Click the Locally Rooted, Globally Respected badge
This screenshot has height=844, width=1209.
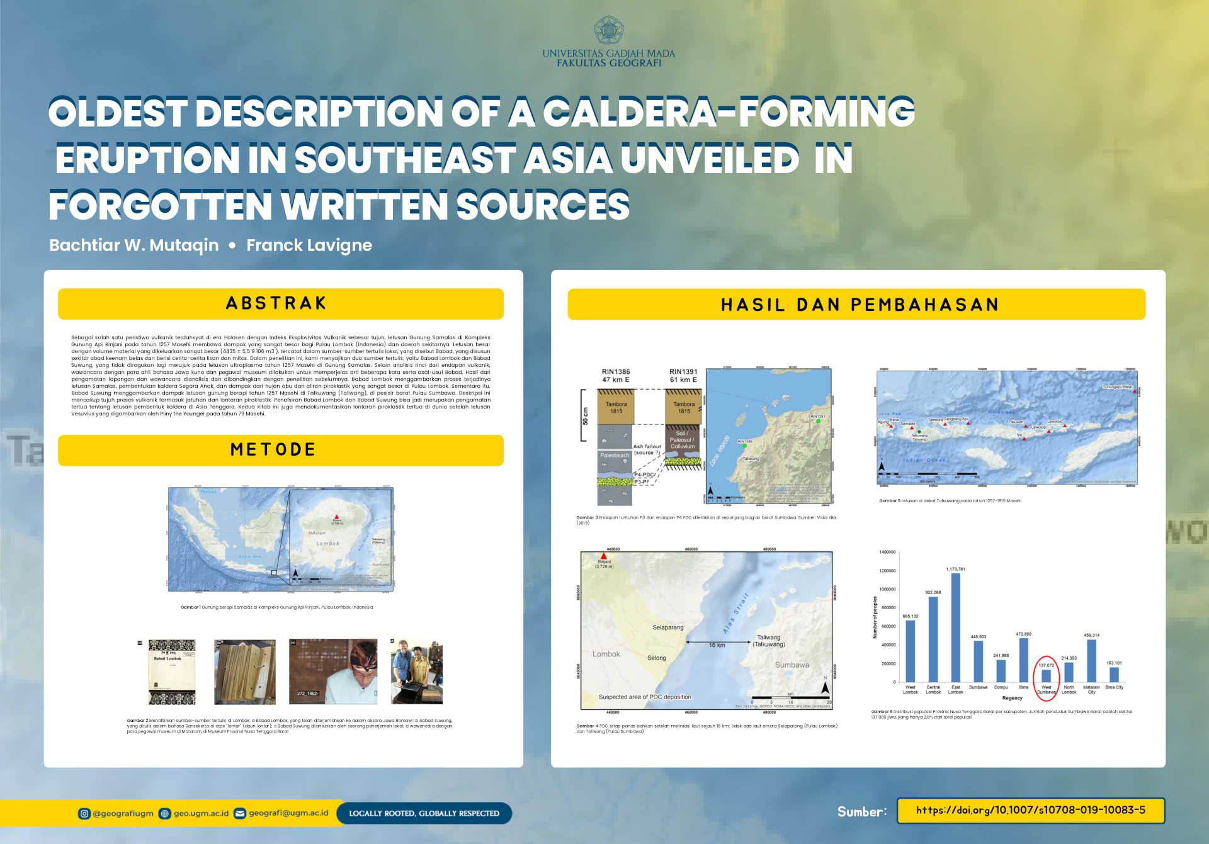pos(424,813)
